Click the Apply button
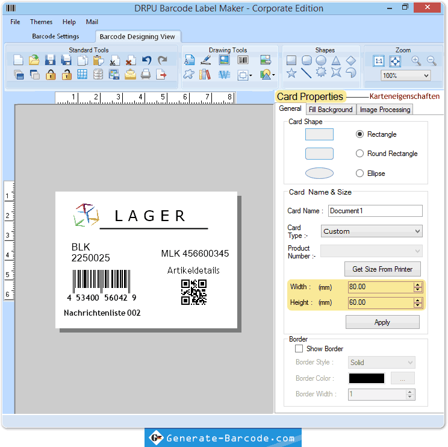This screenshot has height=447, width=448. click(x=382, y=322)
